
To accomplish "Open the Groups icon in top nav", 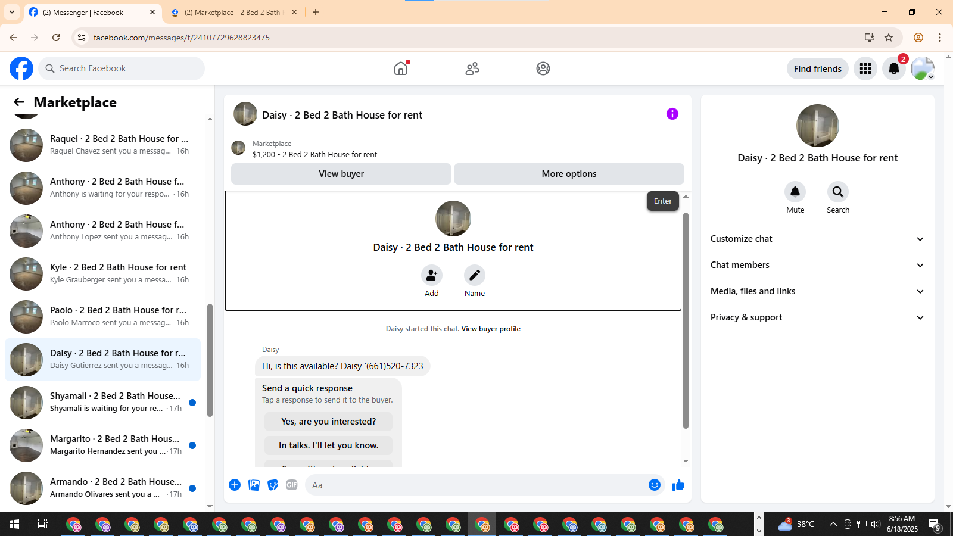I will [543, 68].
